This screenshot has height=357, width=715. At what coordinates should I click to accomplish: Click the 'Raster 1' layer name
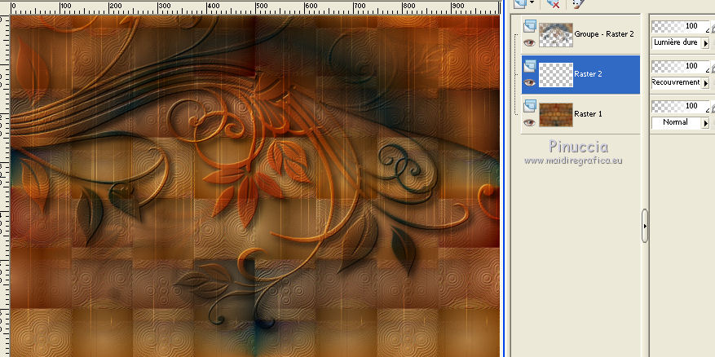pyautogui.click(x=589, y=114)
